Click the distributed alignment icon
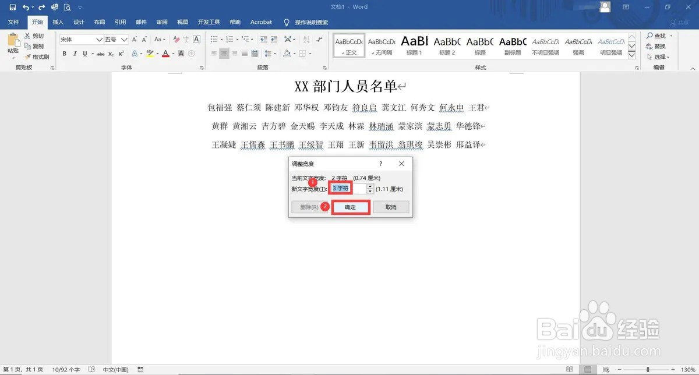 tap(256, 54)
